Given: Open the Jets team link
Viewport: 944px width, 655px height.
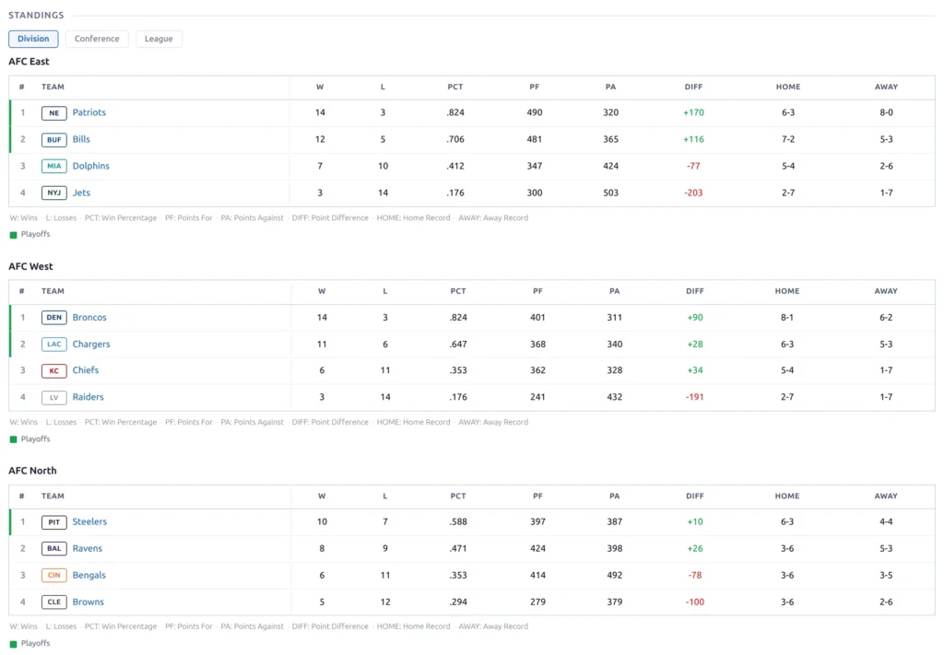Looking at the screenshot, I should [81, 193].
